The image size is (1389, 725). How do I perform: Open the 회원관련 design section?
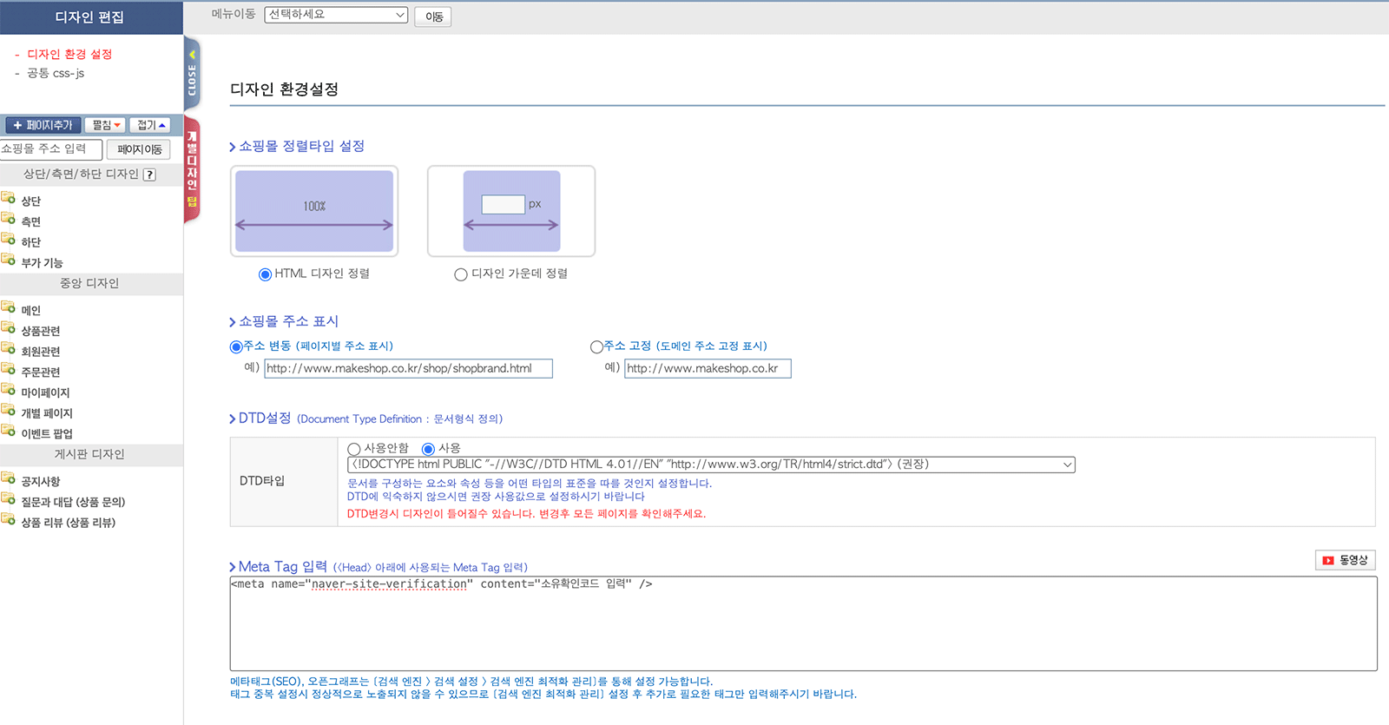(x=41, y=352)
